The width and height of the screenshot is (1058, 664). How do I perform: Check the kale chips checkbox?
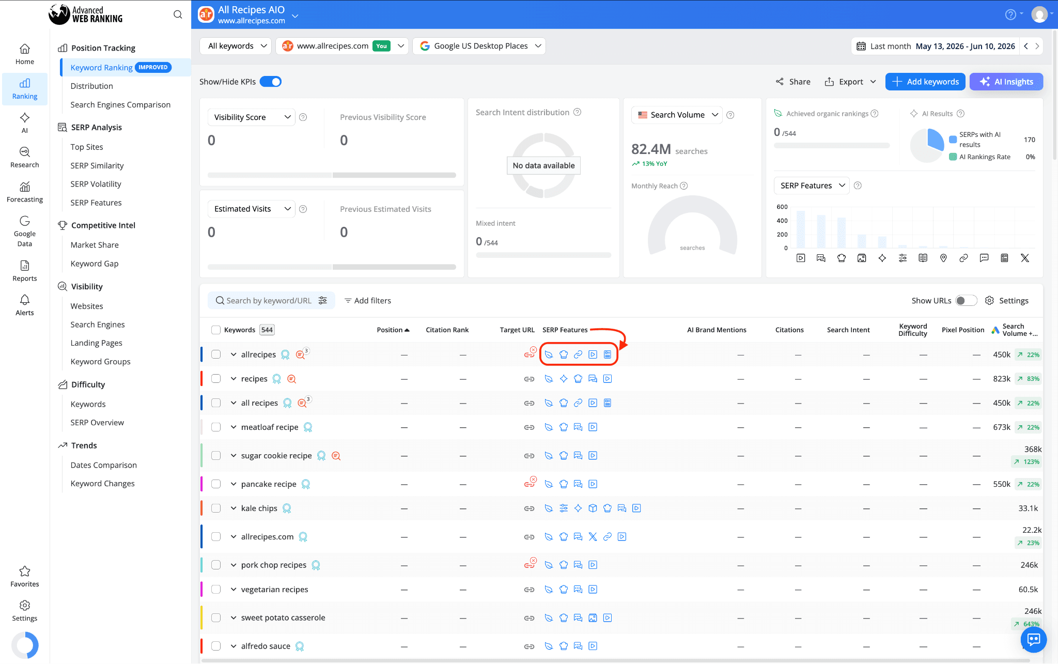[216, 508]
